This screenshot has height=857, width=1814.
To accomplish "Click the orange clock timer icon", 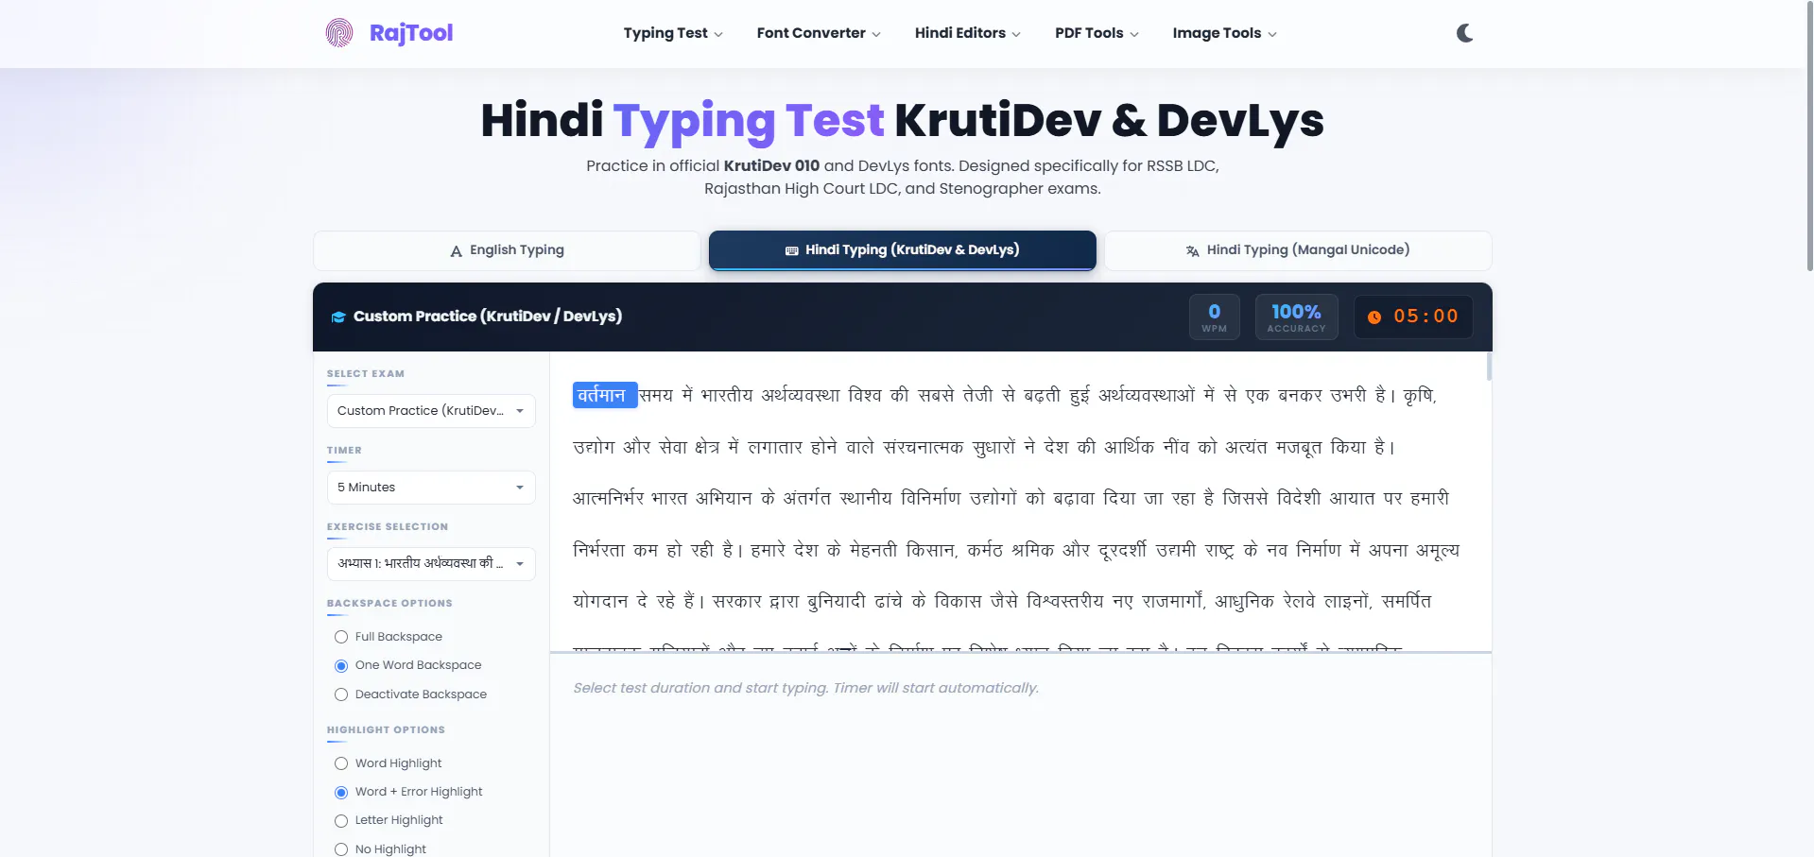I will [x=1374, y=317].
